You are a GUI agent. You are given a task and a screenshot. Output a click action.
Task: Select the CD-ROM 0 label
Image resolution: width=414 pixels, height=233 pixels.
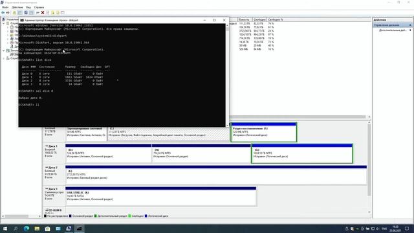click(54, 210)
